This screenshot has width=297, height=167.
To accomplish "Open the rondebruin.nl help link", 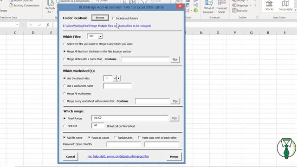I will (118, 156).
